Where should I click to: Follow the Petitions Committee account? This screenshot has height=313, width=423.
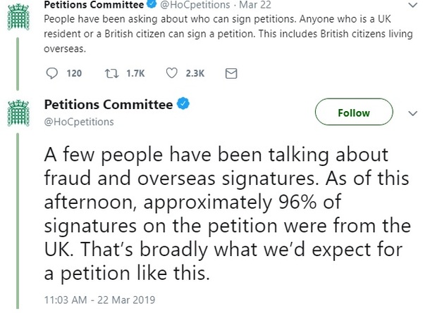353,113
